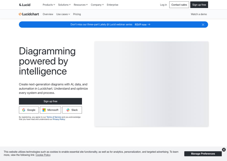Click the webinar series banner text

point(101,25)
